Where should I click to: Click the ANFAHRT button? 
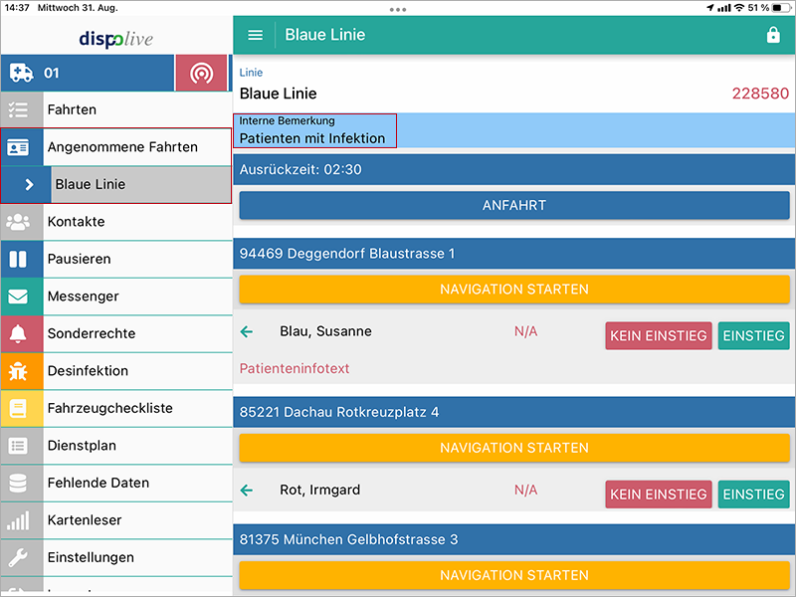pos(513,205)
